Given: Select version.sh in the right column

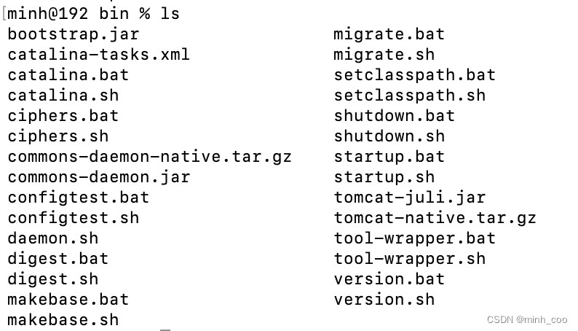Looking at the screenshot, I should tap(384, 300).
